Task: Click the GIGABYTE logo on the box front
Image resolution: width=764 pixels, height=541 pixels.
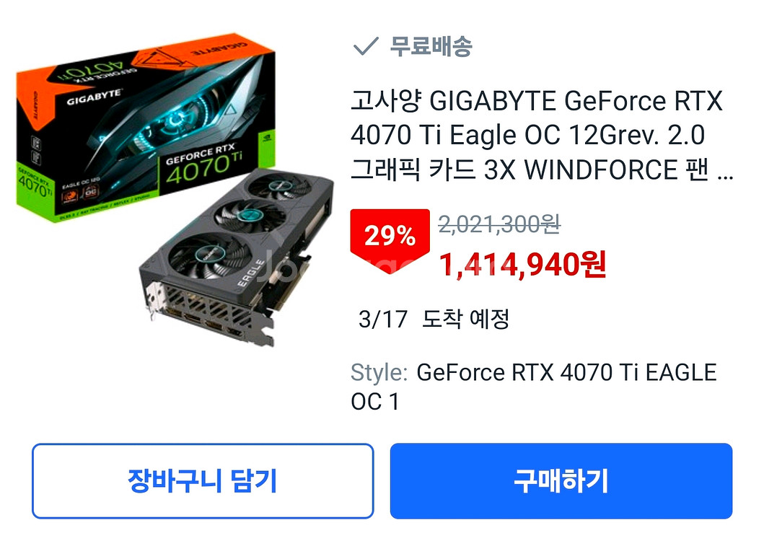Action: [95, 97]
